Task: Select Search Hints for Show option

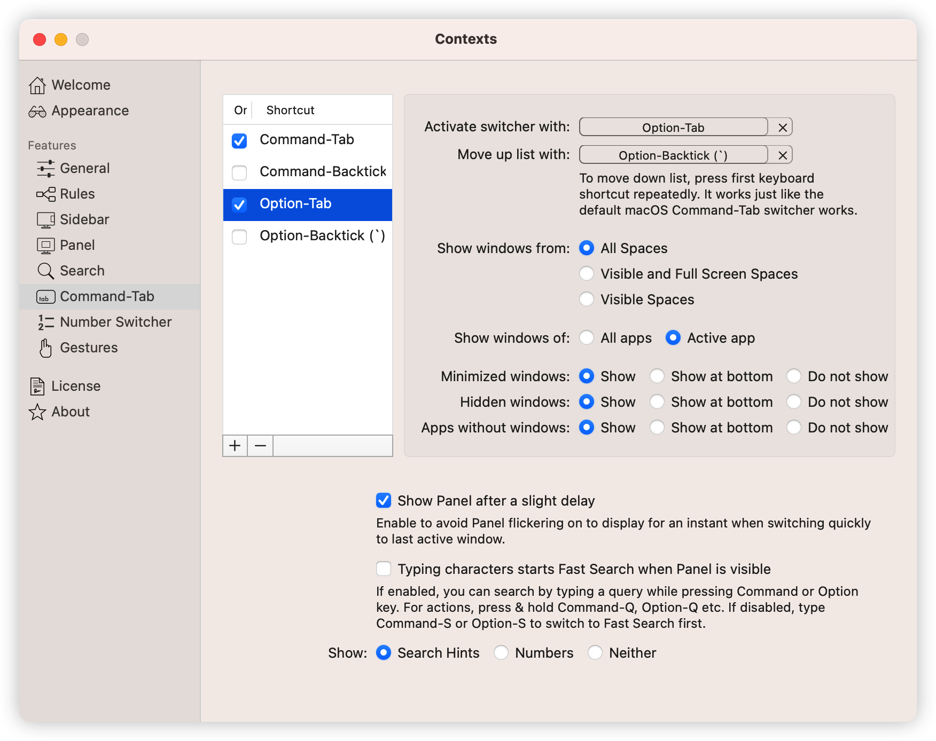Action: coord(384,652)
